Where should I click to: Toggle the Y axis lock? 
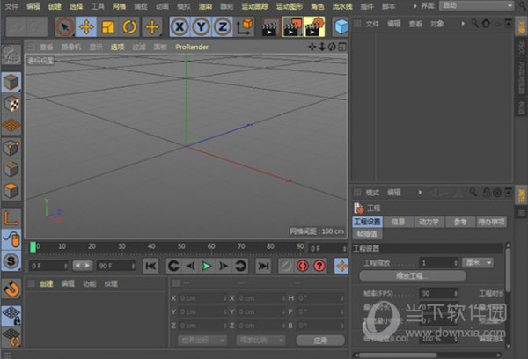[201, 26]
